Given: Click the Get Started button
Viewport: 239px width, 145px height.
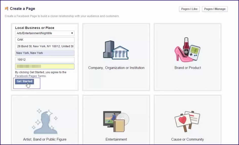Looking at the screenshot, I should (24, 81).
